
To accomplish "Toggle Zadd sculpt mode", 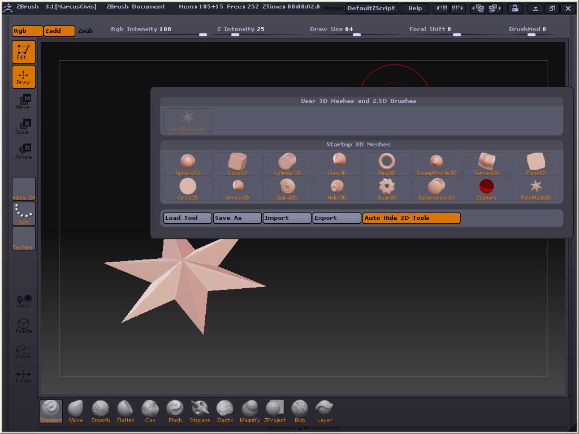I will coord(59,31).
